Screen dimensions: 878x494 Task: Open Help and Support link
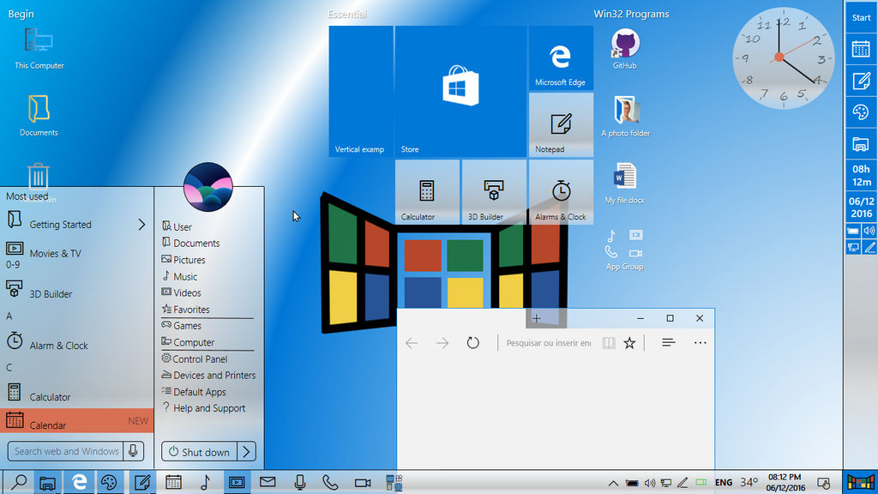coord(204,408)
